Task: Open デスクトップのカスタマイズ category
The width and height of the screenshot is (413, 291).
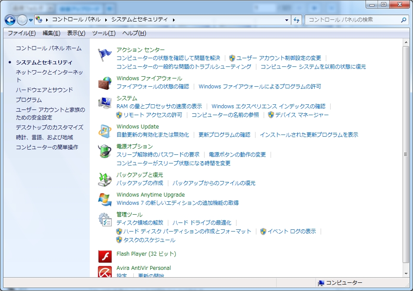Action: point(50,128)
